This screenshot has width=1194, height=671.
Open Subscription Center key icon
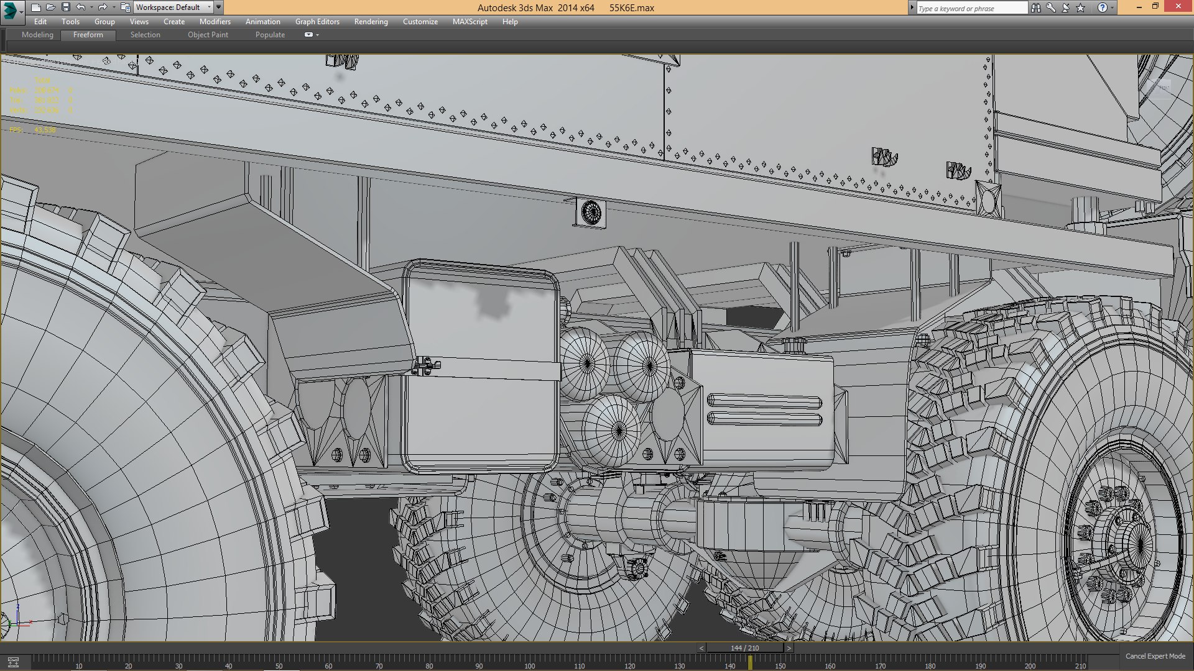(1051, 7)
